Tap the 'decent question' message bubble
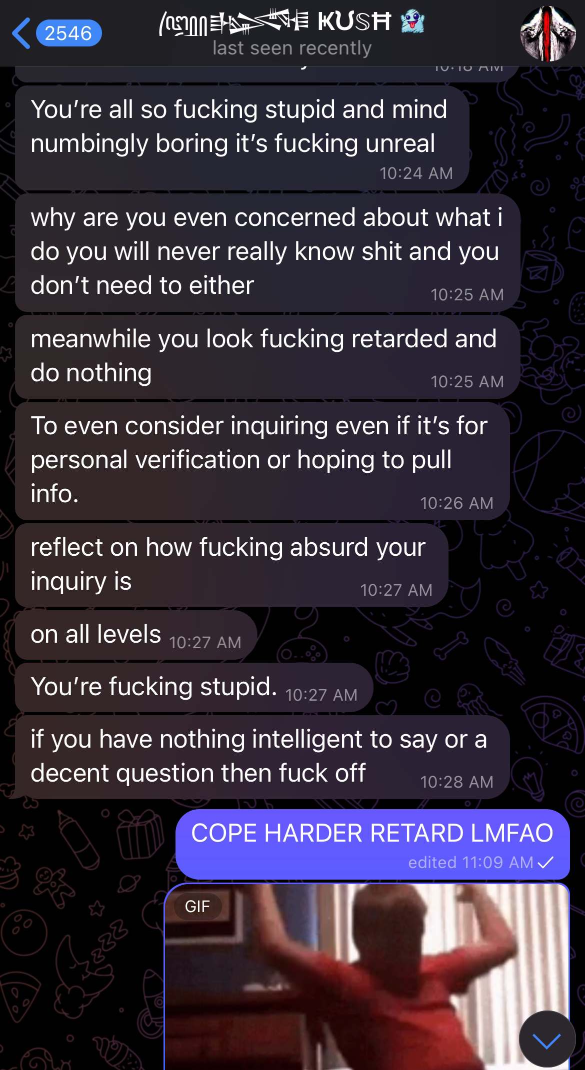The height and width of the screenshot is (1070, 585). pyautogui.click(x=262, y=757)
